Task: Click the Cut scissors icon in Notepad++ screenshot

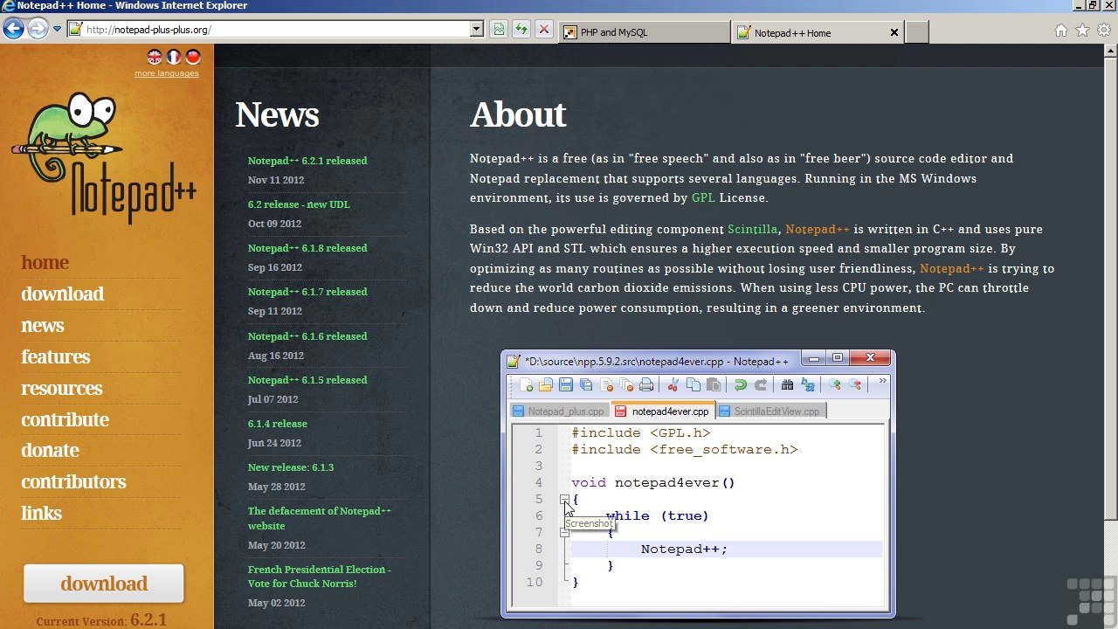Action: (673, 385)
